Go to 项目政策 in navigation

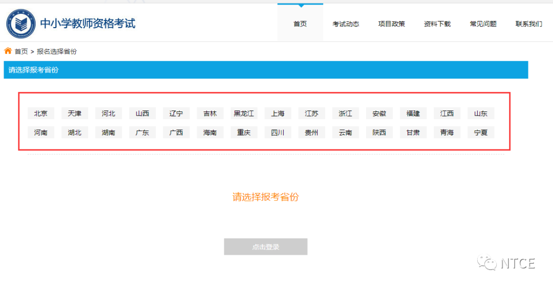coord(391,24)
